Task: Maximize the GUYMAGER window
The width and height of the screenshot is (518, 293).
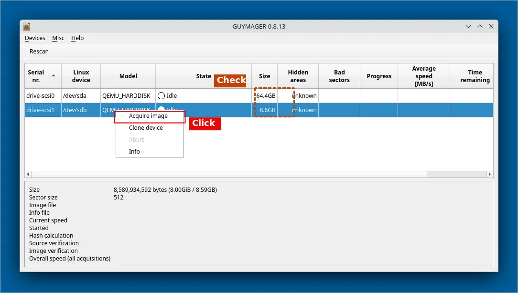Action: (480, 26)
